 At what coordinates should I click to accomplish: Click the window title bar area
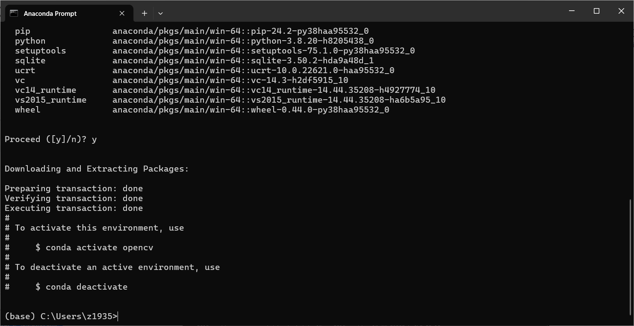342,11
